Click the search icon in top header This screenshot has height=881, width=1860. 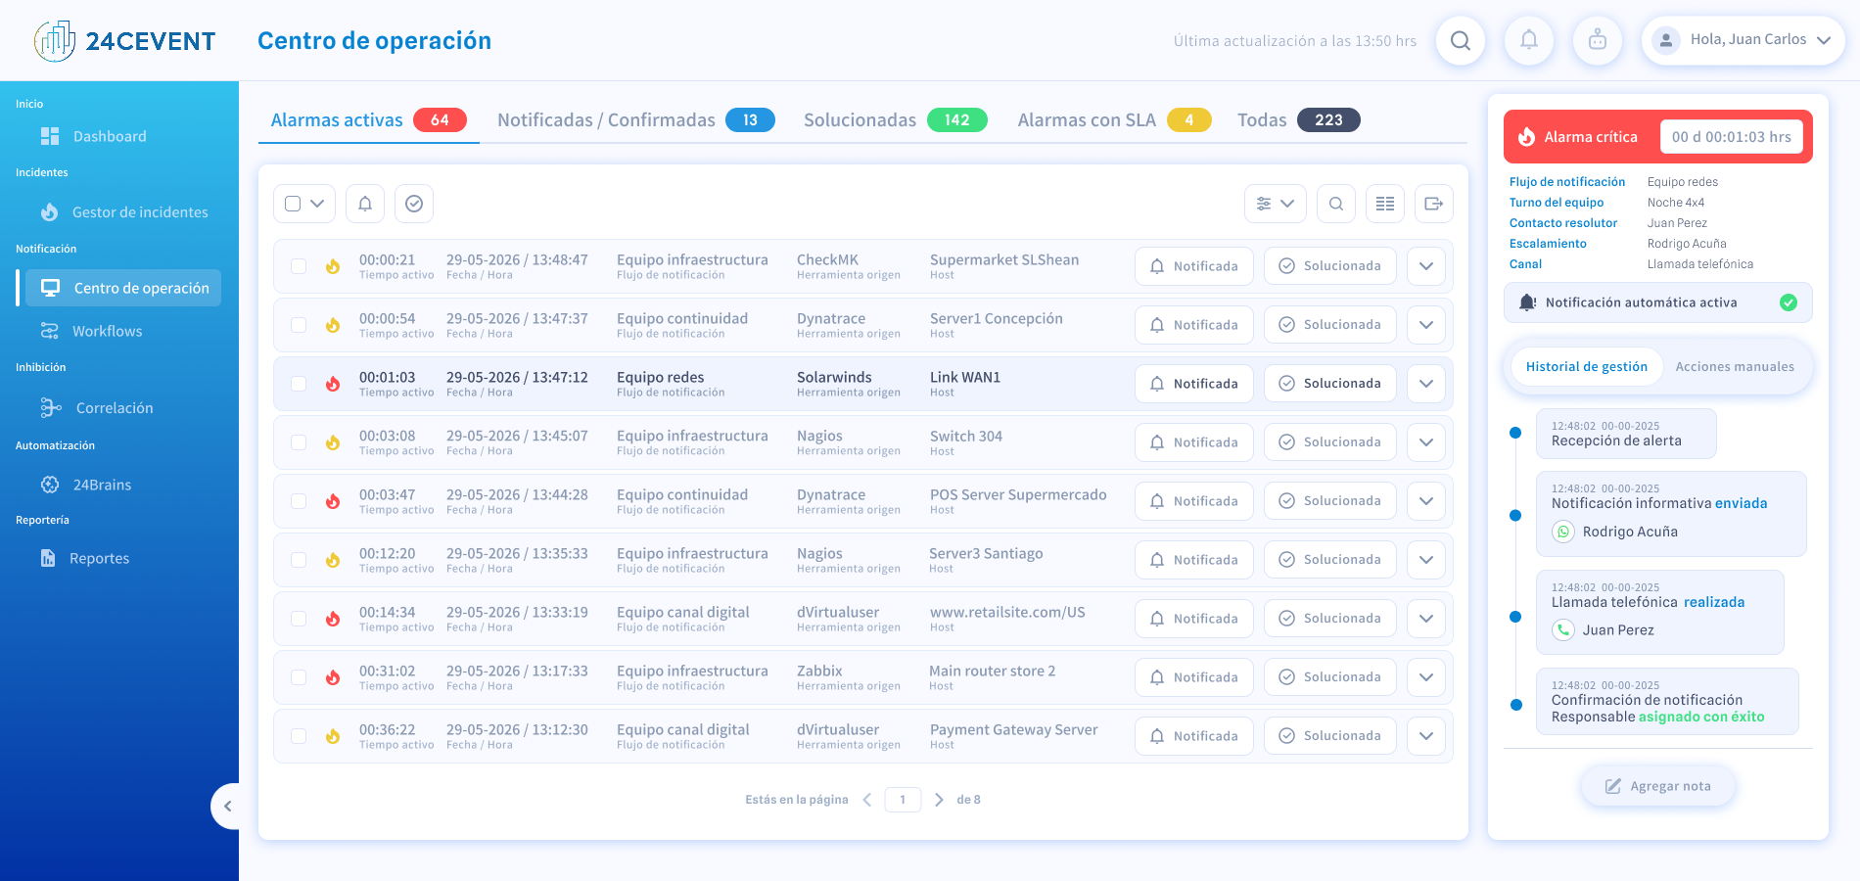pos(1460,41)
